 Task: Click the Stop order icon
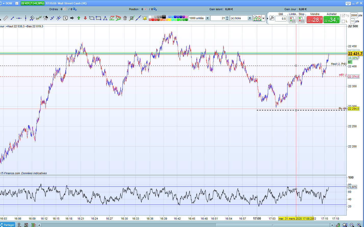click(x=301, y=20)
